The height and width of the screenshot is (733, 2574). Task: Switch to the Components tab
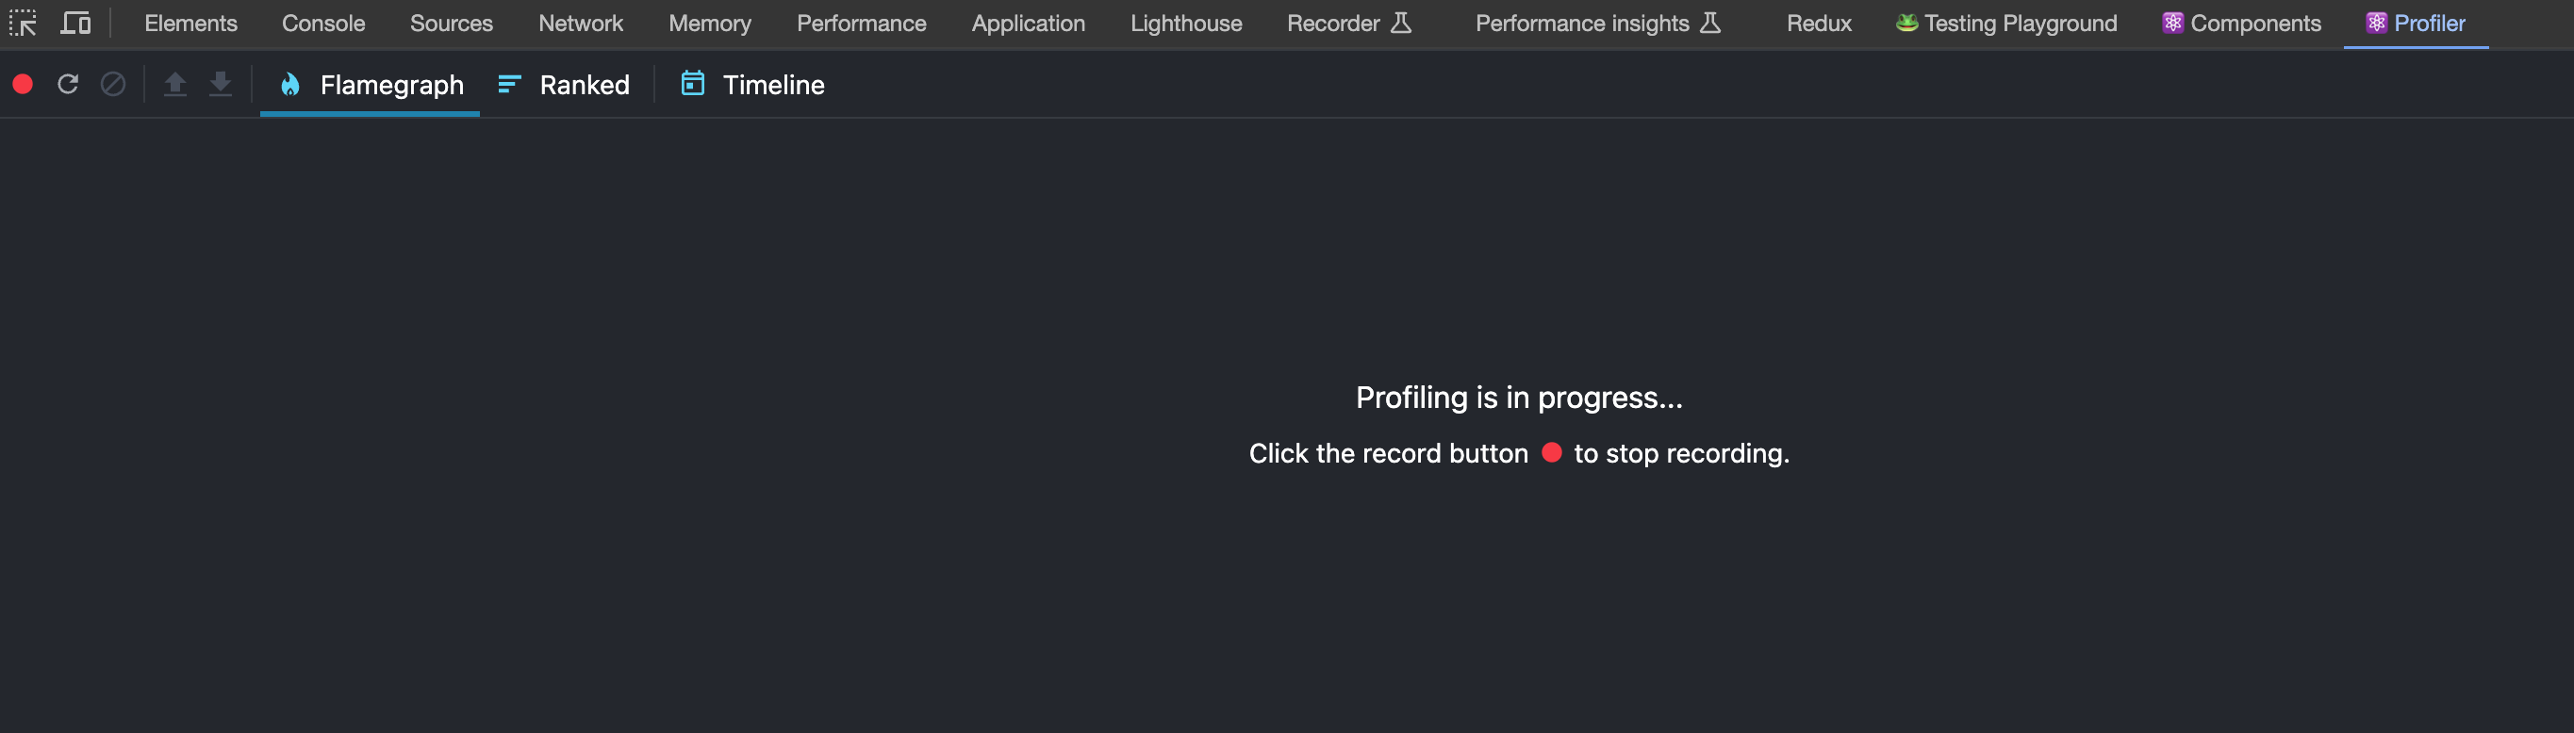click(x=2241, y=23)
